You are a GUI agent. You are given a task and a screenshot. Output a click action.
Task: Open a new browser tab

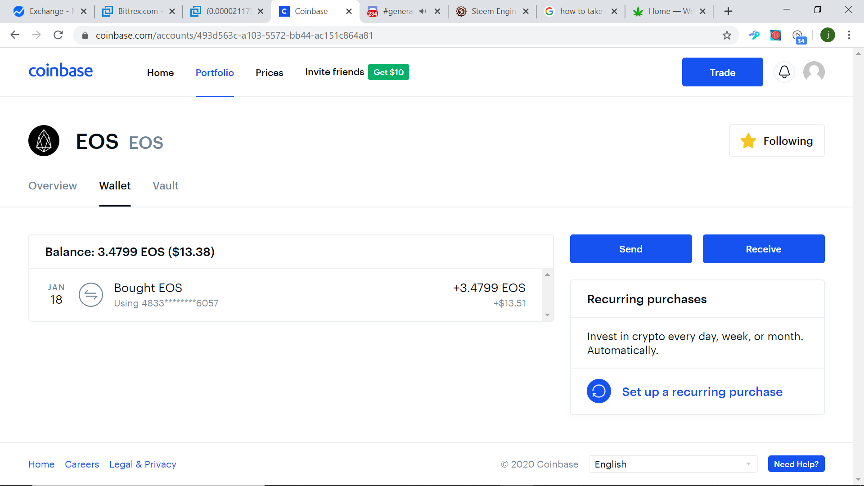[728, 11]
